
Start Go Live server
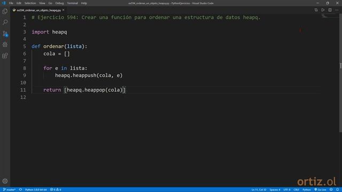320,190
